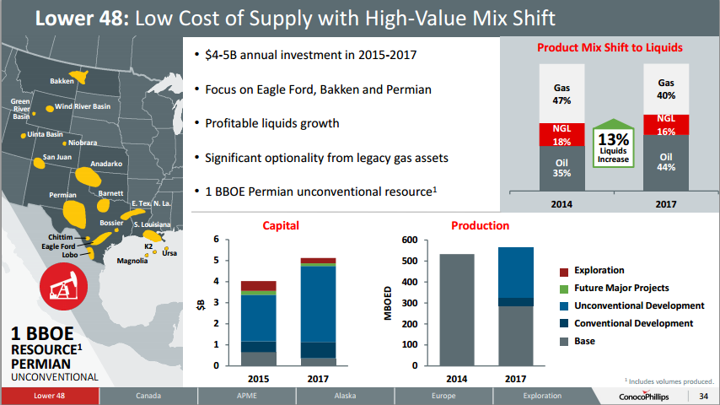Click the 1 BBOE Permian unconventional resource bullet
Screen dimensions: 720x405
click(x=321, y=192)
